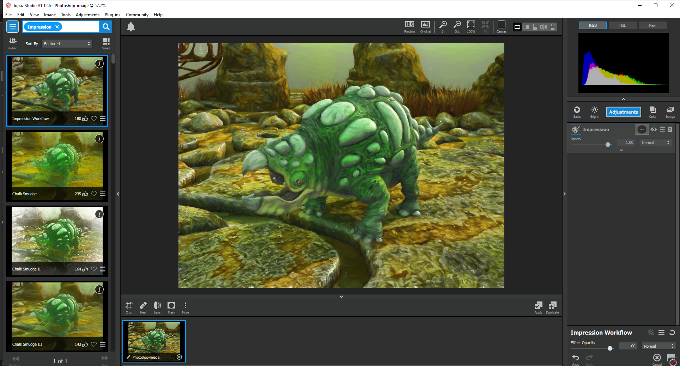Click the Duplicate image icon
680x366 pixels.
coord(552,307)
